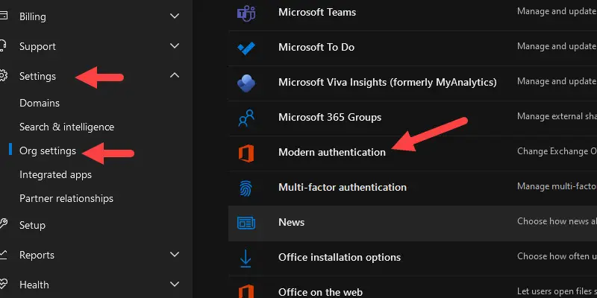The height and width of the screenshot is (298, 597).
Task: Click the heart icon next to Health
Action: pos(3,284)
